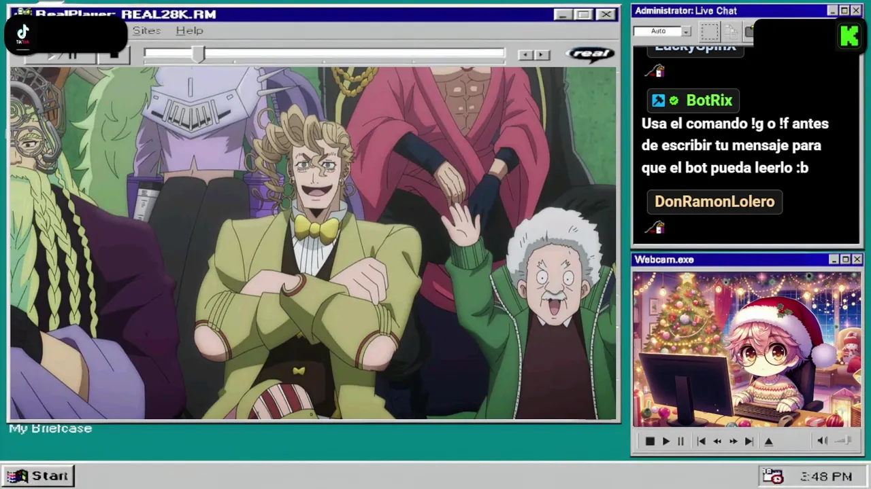This screenshot has height=489, width=871.
Task: Fast-forward the Webcam.exe playback
Action: pyautogui.click(x=733, y=441)
